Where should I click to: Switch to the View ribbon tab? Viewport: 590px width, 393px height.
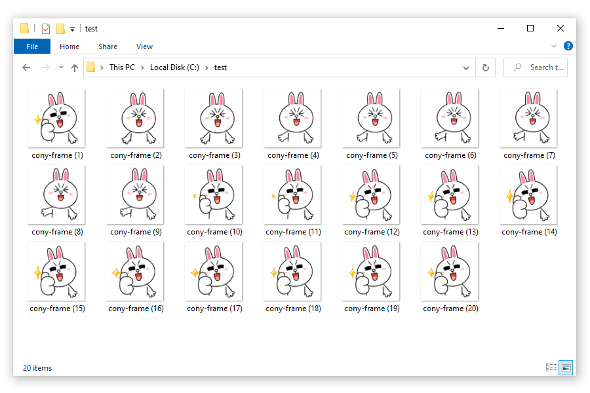click(144, 47)
